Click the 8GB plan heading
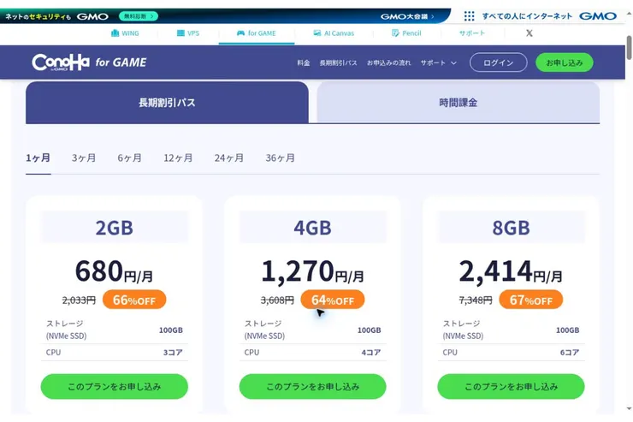This screenshot has height=422, width=633. click(511, 228)
